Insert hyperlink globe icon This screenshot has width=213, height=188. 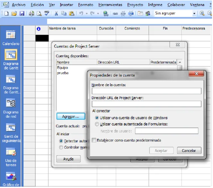106,13
